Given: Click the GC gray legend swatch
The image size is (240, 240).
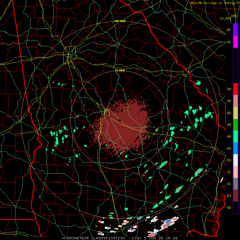Looking at the screenshot, I should [x=235, y=184].
